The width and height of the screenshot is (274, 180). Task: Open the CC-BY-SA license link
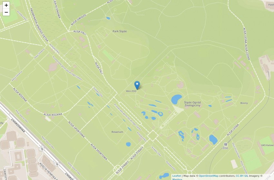pos(242,176)
